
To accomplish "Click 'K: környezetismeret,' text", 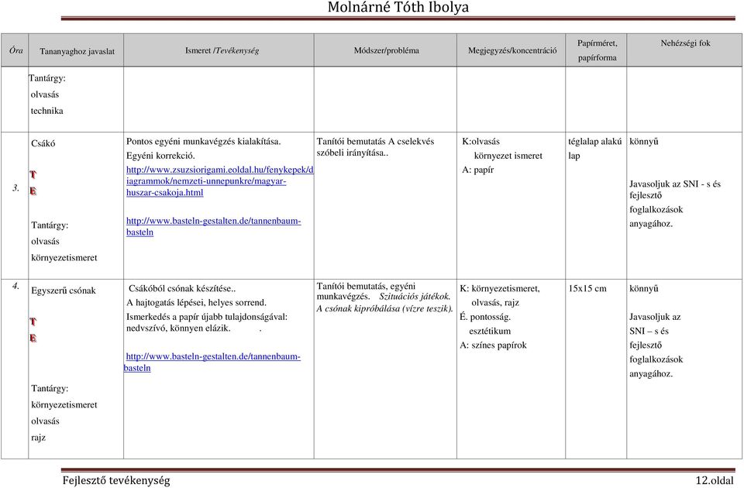I will 500,288.
